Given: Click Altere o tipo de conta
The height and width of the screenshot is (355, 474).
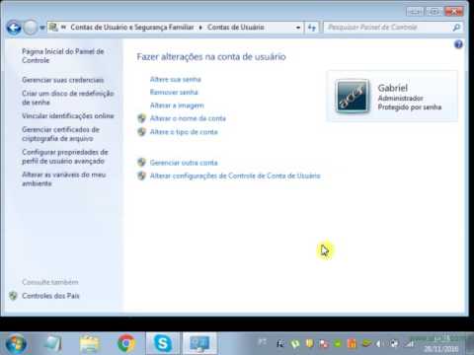Looking at the screenshot, I should click(x=184, y=132).
